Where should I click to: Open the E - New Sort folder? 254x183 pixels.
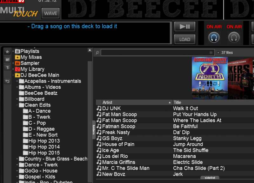pos(40,135)
